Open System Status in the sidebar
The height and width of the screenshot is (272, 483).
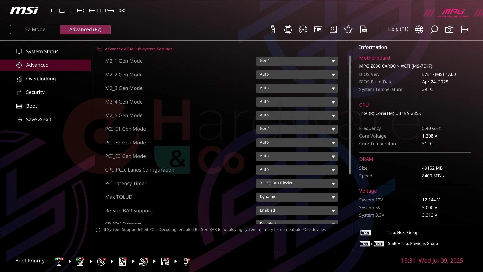[x=45, y=51]
